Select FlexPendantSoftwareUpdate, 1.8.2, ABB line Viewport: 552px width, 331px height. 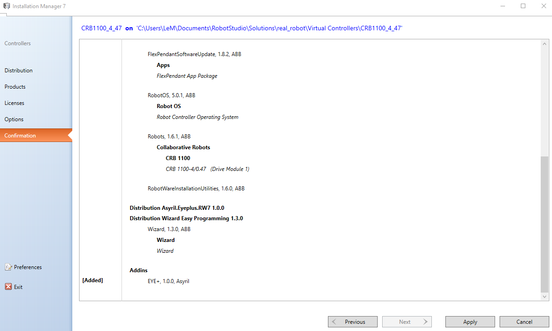coord(194,54)
